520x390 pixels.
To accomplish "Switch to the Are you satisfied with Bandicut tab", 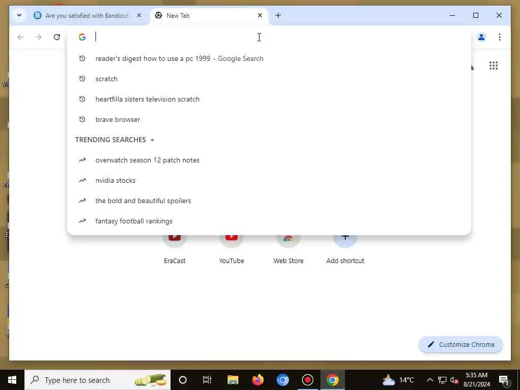I will [x=87, y=16].
